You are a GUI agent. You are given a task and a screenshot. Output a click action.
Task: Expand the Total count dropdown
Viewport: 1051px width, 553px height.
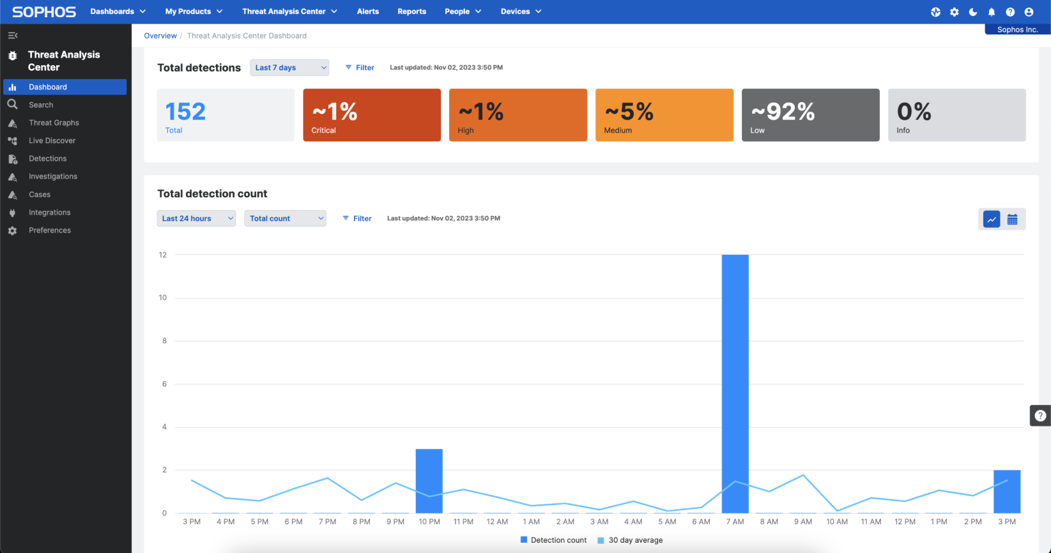285,218
